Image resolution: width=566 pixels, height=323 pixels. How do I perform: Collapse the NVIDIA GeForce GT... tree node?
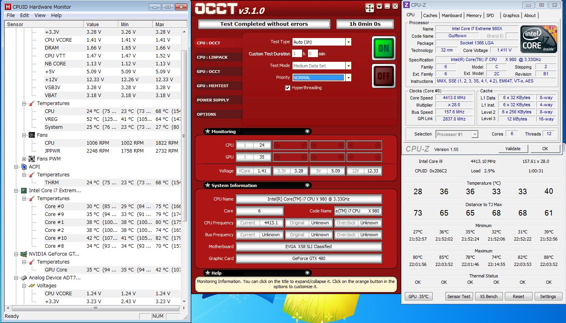(x=16, y=254)
